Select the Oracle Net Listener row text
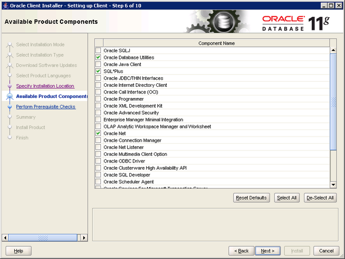 click(124, 147)
